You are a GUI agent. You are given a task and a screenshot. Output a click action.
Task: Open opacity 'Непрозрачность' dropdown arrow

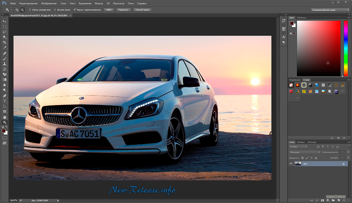pyautogui.click(x=348, y=152)
